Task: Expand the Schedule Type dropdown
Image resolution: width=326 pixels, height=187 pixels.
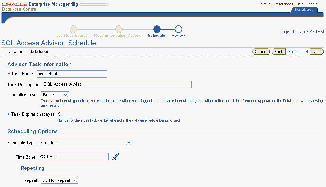Action: tap(85, 143)
